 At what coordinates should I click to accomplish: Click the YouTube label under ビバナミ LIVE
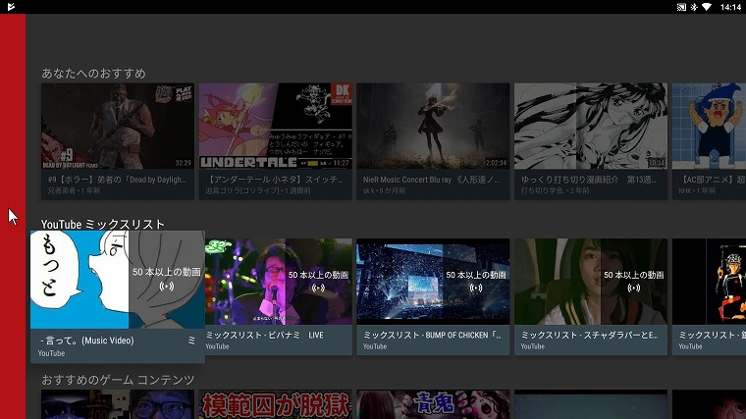[x=218, y=346]
